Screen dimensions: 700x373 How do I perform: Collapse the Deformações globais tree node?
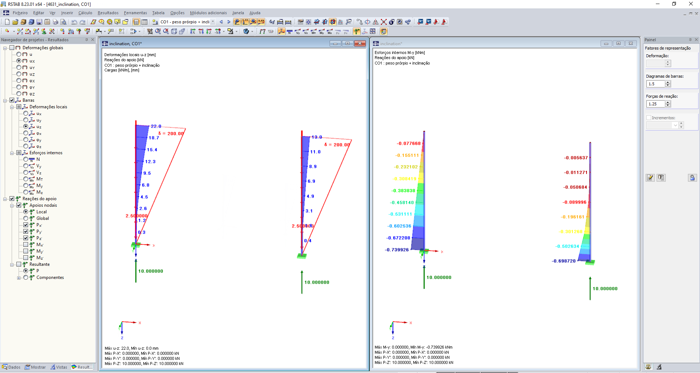(5, 48)
